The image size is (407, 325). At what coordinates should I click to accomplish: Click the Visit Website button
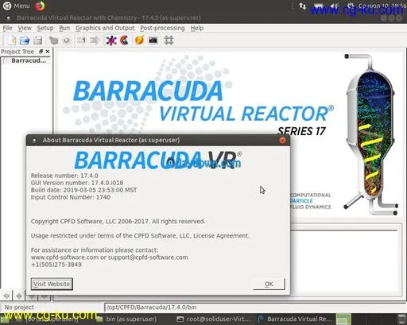pyautogui.click(x=52, y=284)
